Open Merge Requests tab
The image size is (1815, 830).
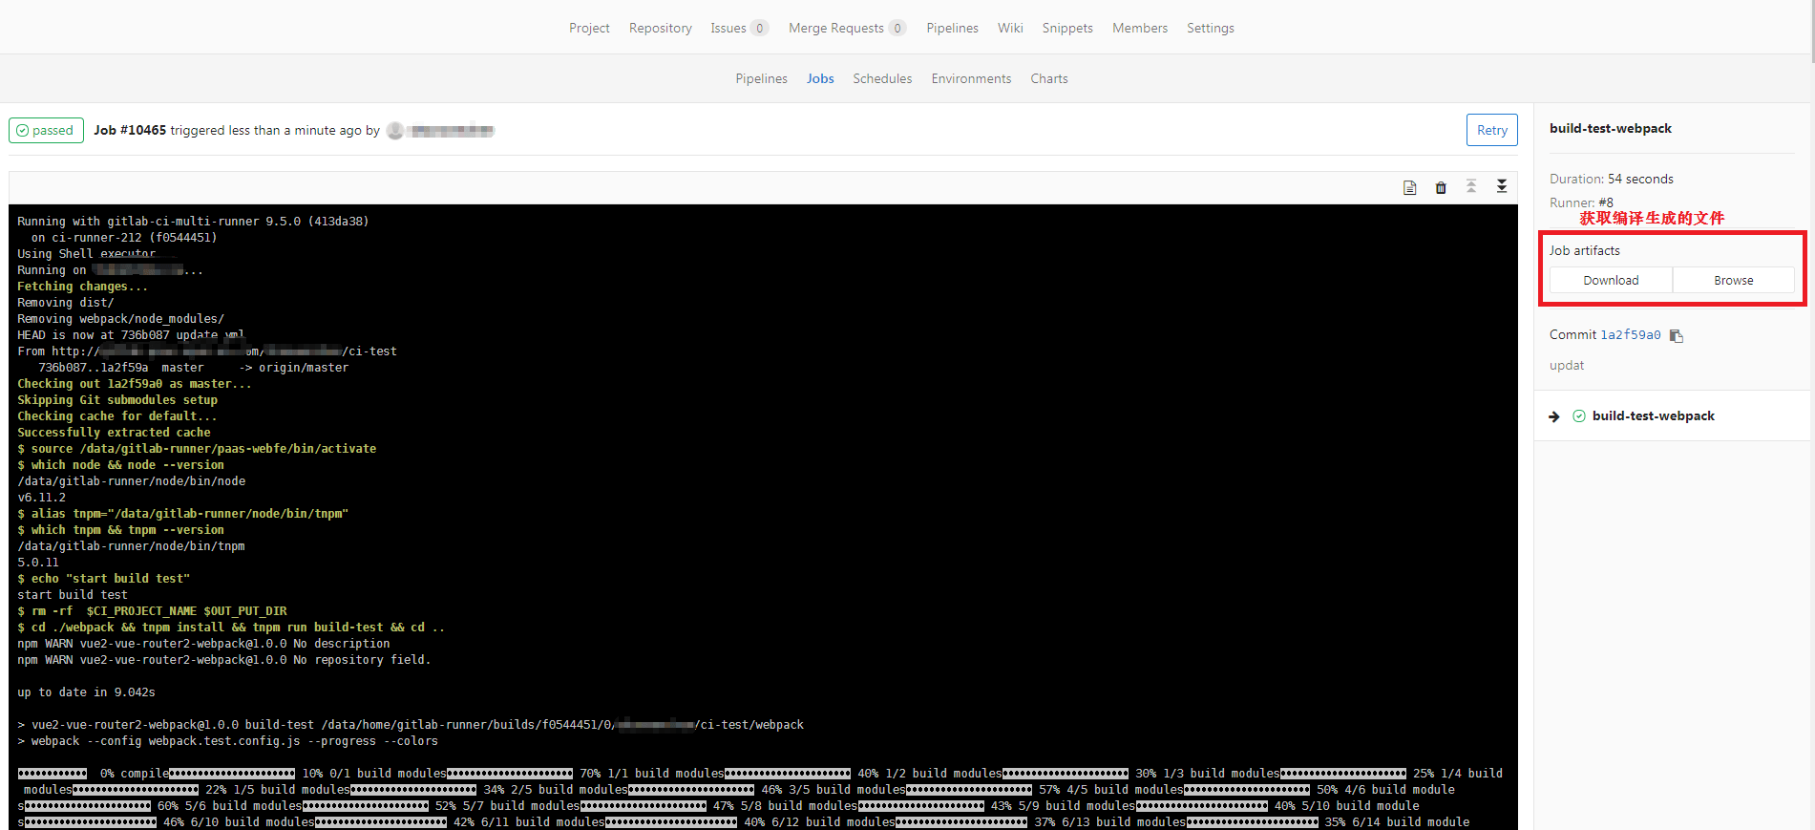click(835, 28)
